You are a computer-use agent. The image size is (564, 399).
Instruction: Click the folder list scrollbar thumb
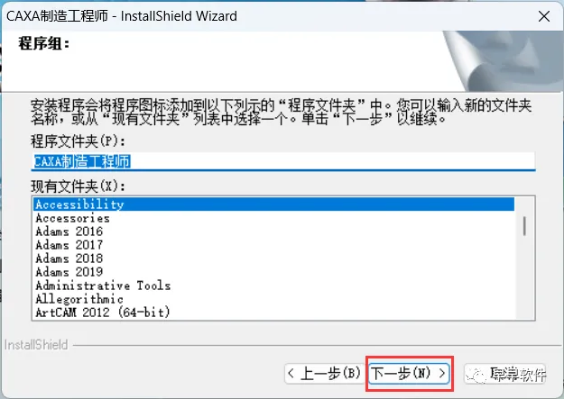pos(524,226)
